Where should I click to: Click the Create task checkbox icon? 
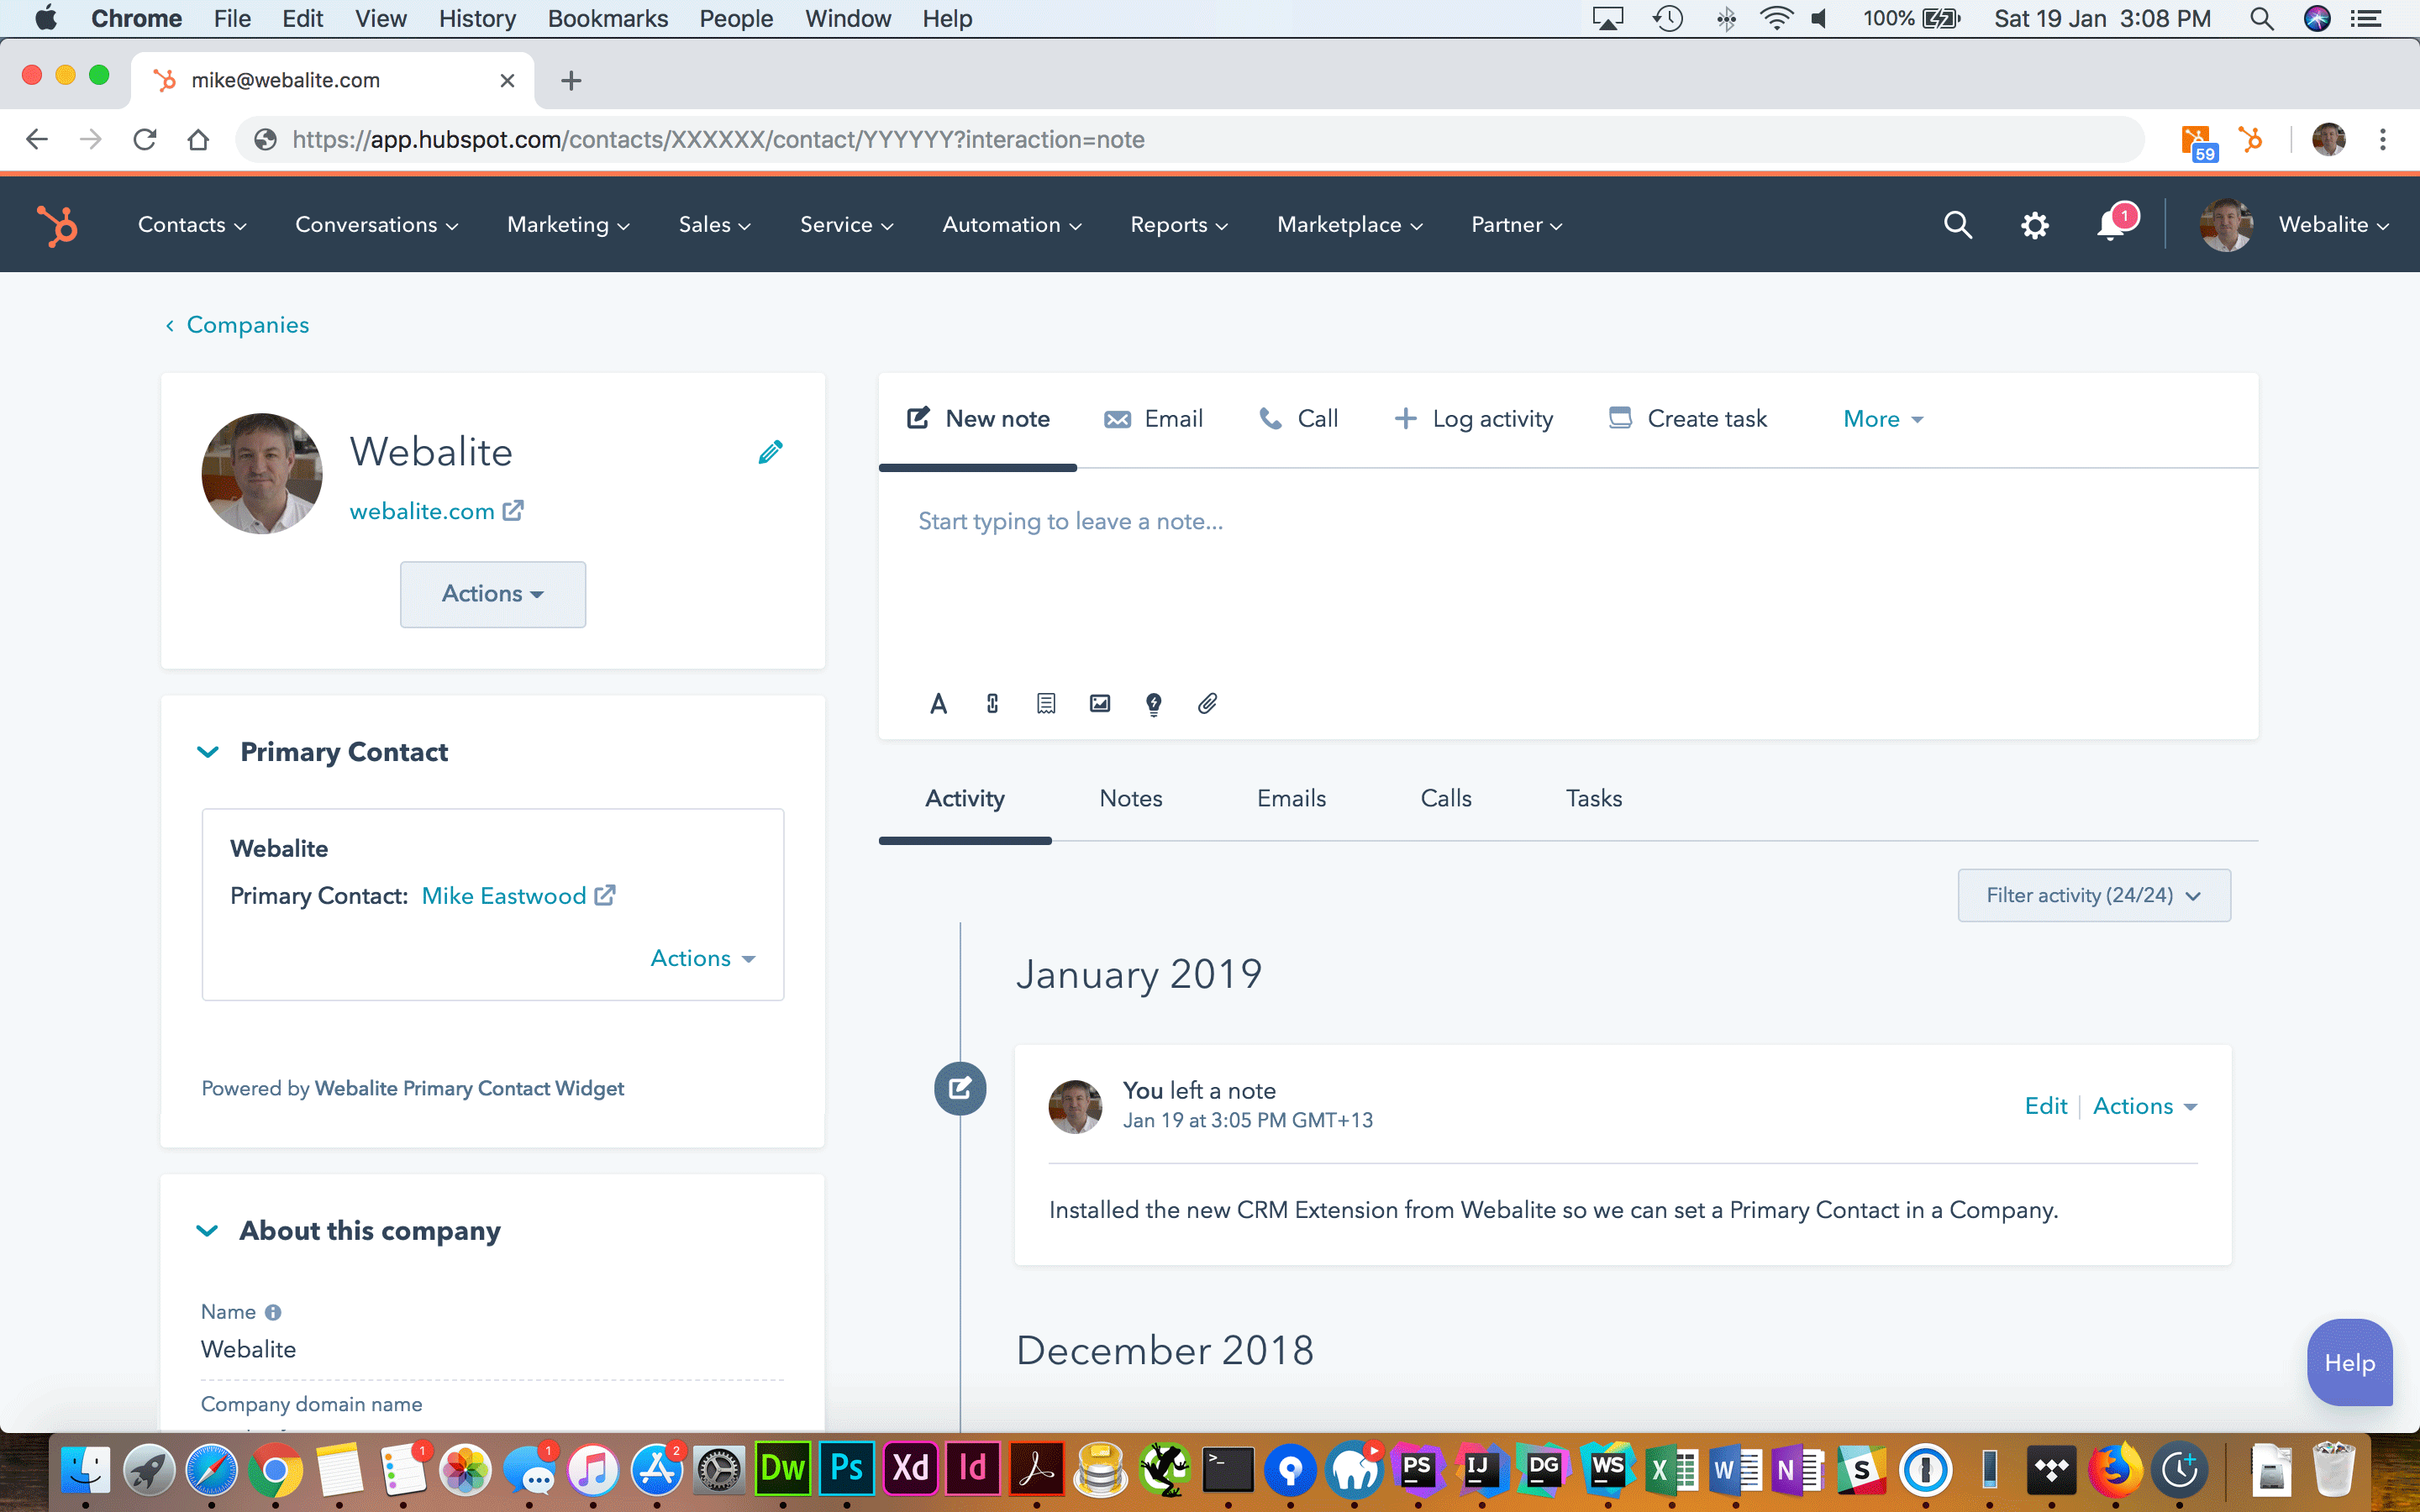[1618, 418]
